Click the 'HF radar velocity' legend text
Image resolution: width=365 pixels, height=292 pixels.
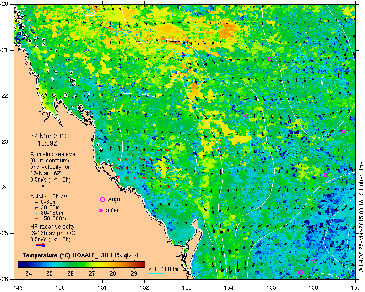pos(52,227)
